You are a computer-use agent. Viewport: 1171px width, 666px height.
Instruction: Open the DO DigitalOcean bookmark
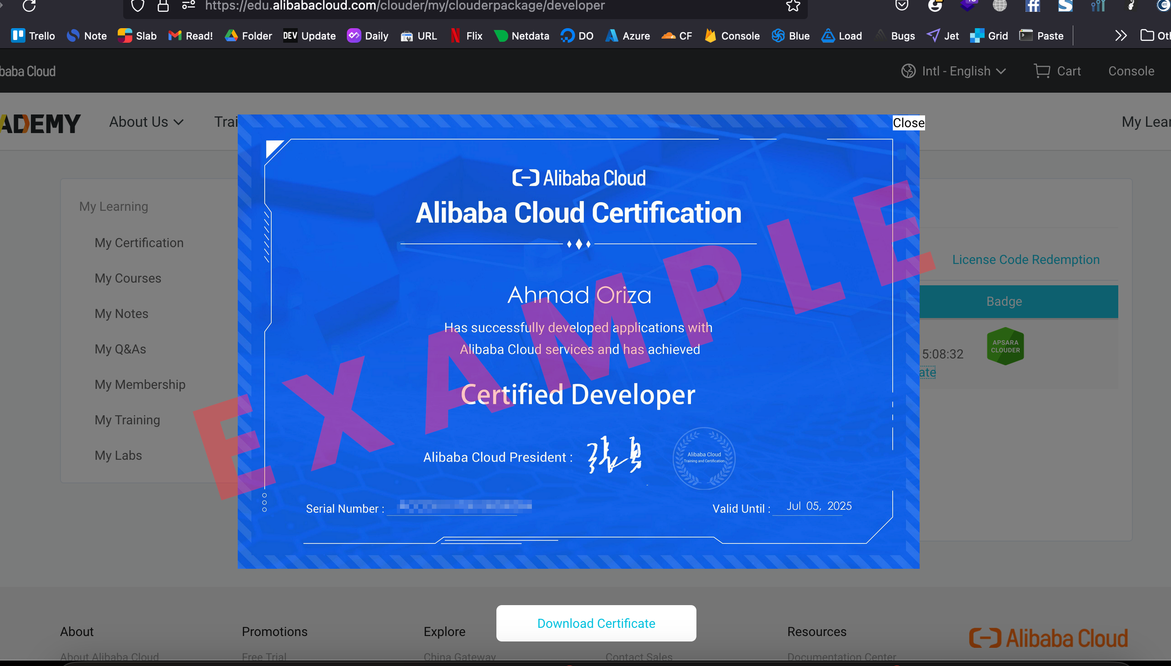[576, 36]
